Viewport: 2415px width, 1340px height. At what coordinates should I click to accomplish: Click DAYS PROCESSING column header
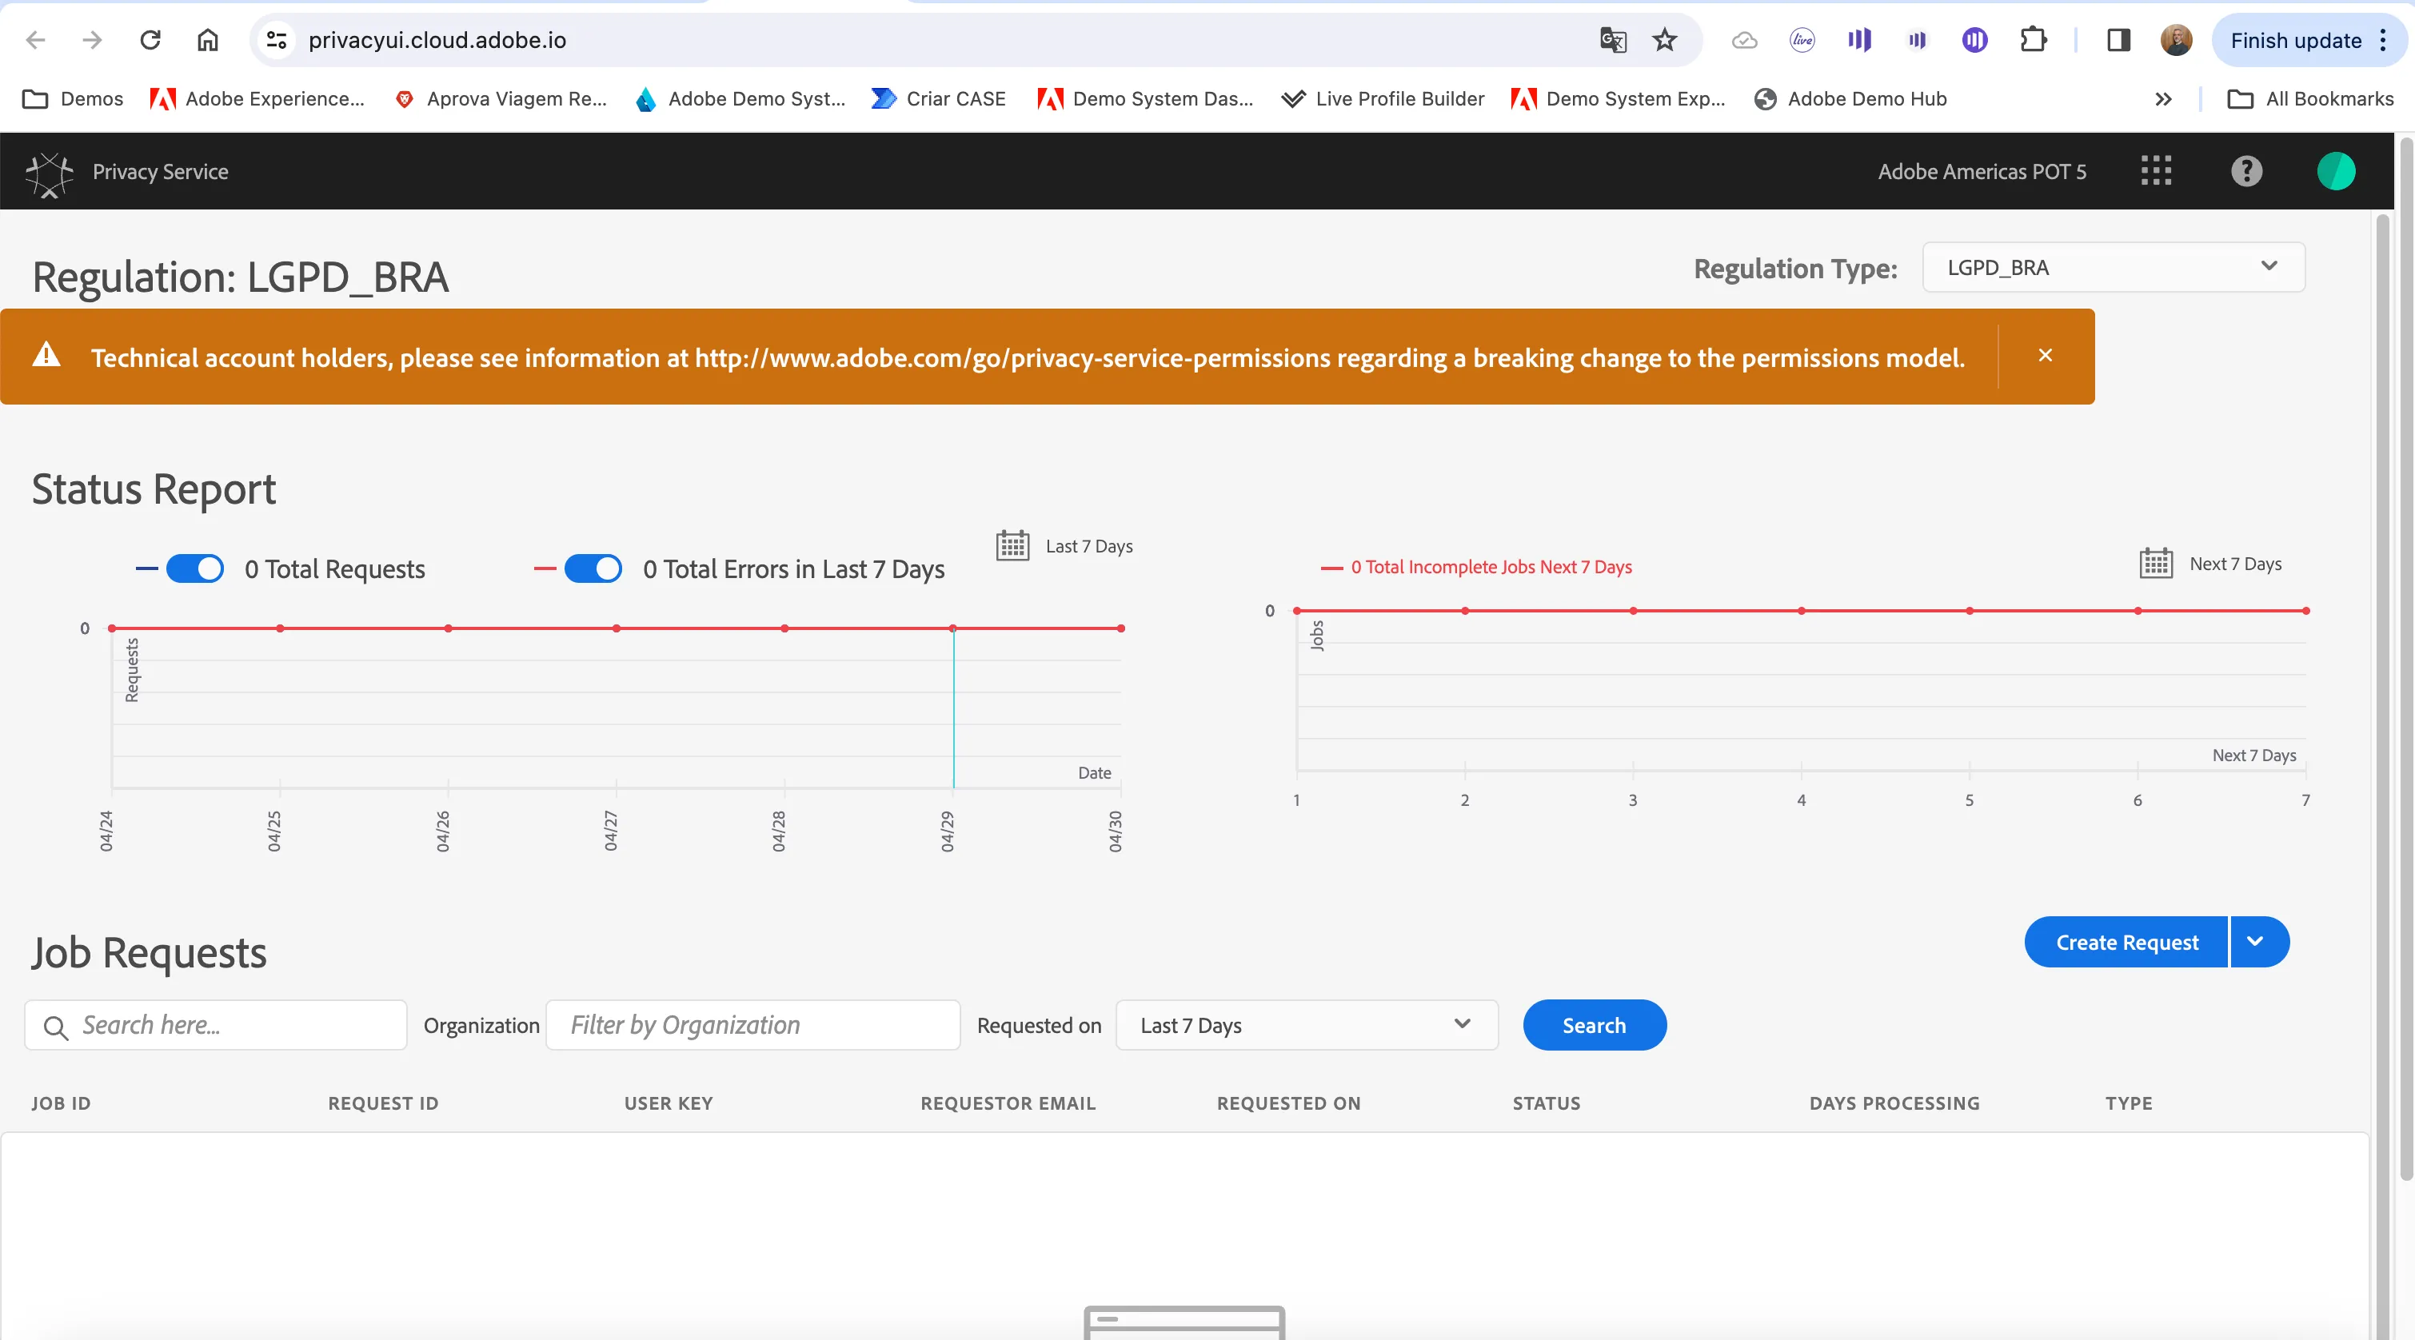tap(1894, 1103)
